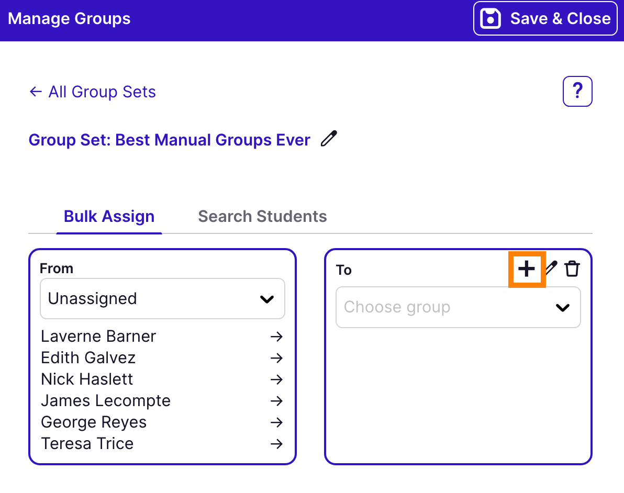Screen dimensions: 624x493
Task: Assign Teresa Trice with her arrow icon
Action: coord(276,444)
